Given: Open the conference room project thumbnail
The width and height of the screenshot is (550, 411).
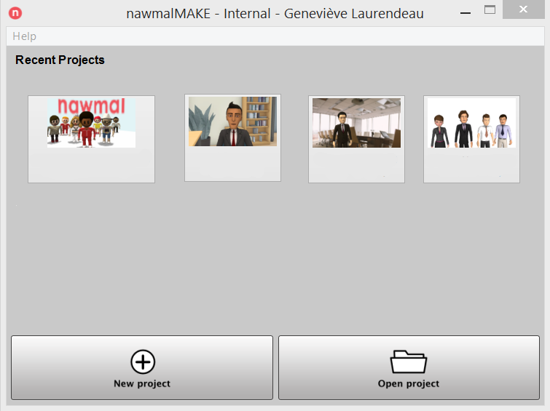Looking at the screenshot, I should tap(356, 139).
